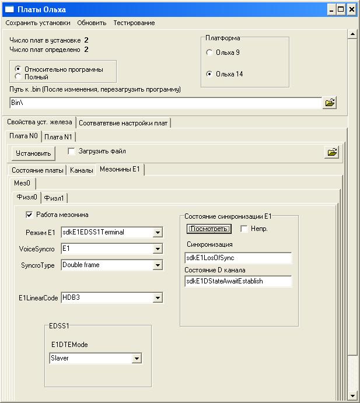Expand E1DTEMode dropdown

[137, 358]
